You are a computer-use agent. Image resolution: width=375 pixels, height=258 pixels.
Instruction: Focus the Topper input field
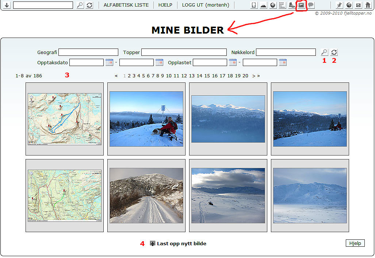pos(184,52)
